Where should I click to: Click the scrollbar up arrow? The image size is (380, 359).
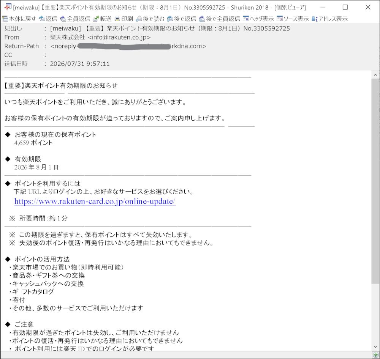point(375,75)
